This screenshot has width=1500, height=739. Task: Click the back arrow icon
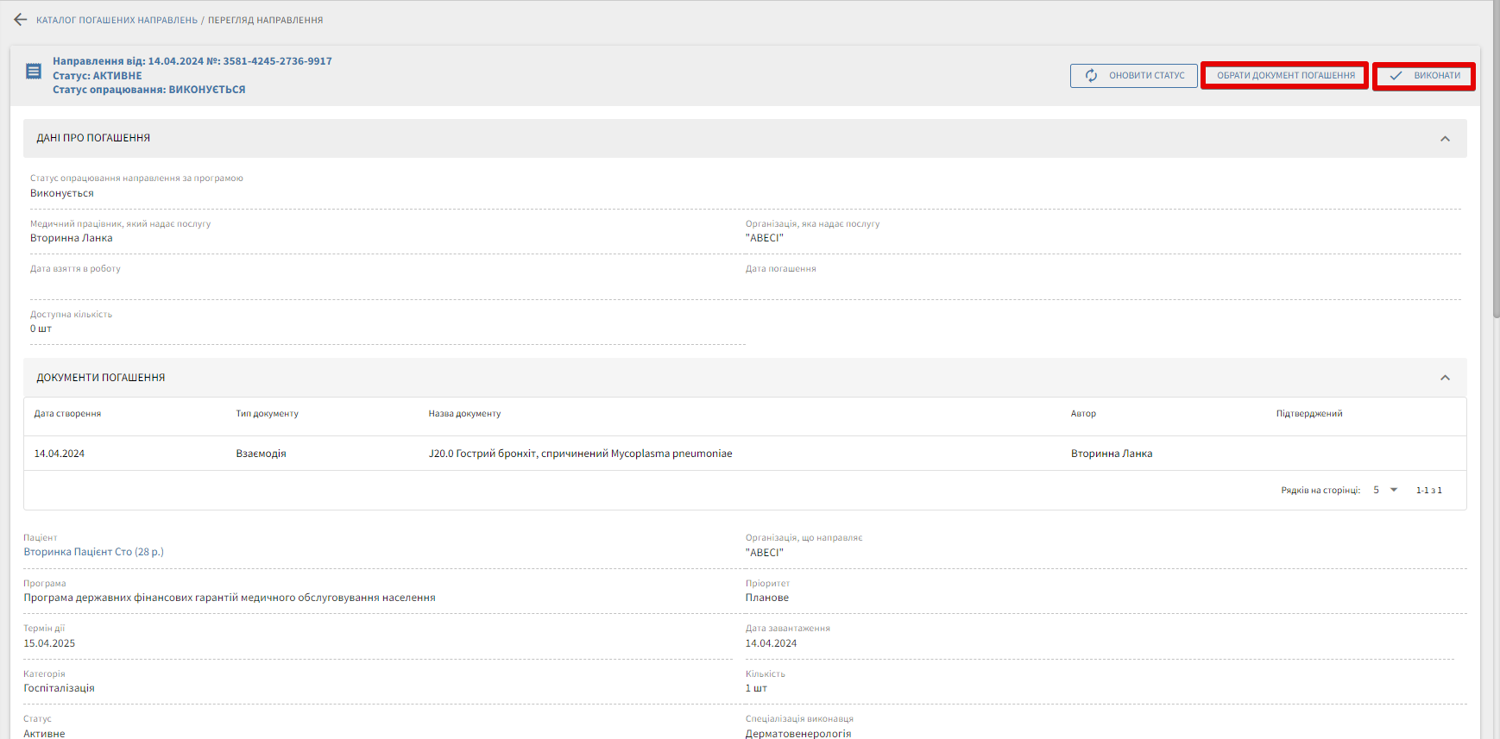click(x=21, y=20)
